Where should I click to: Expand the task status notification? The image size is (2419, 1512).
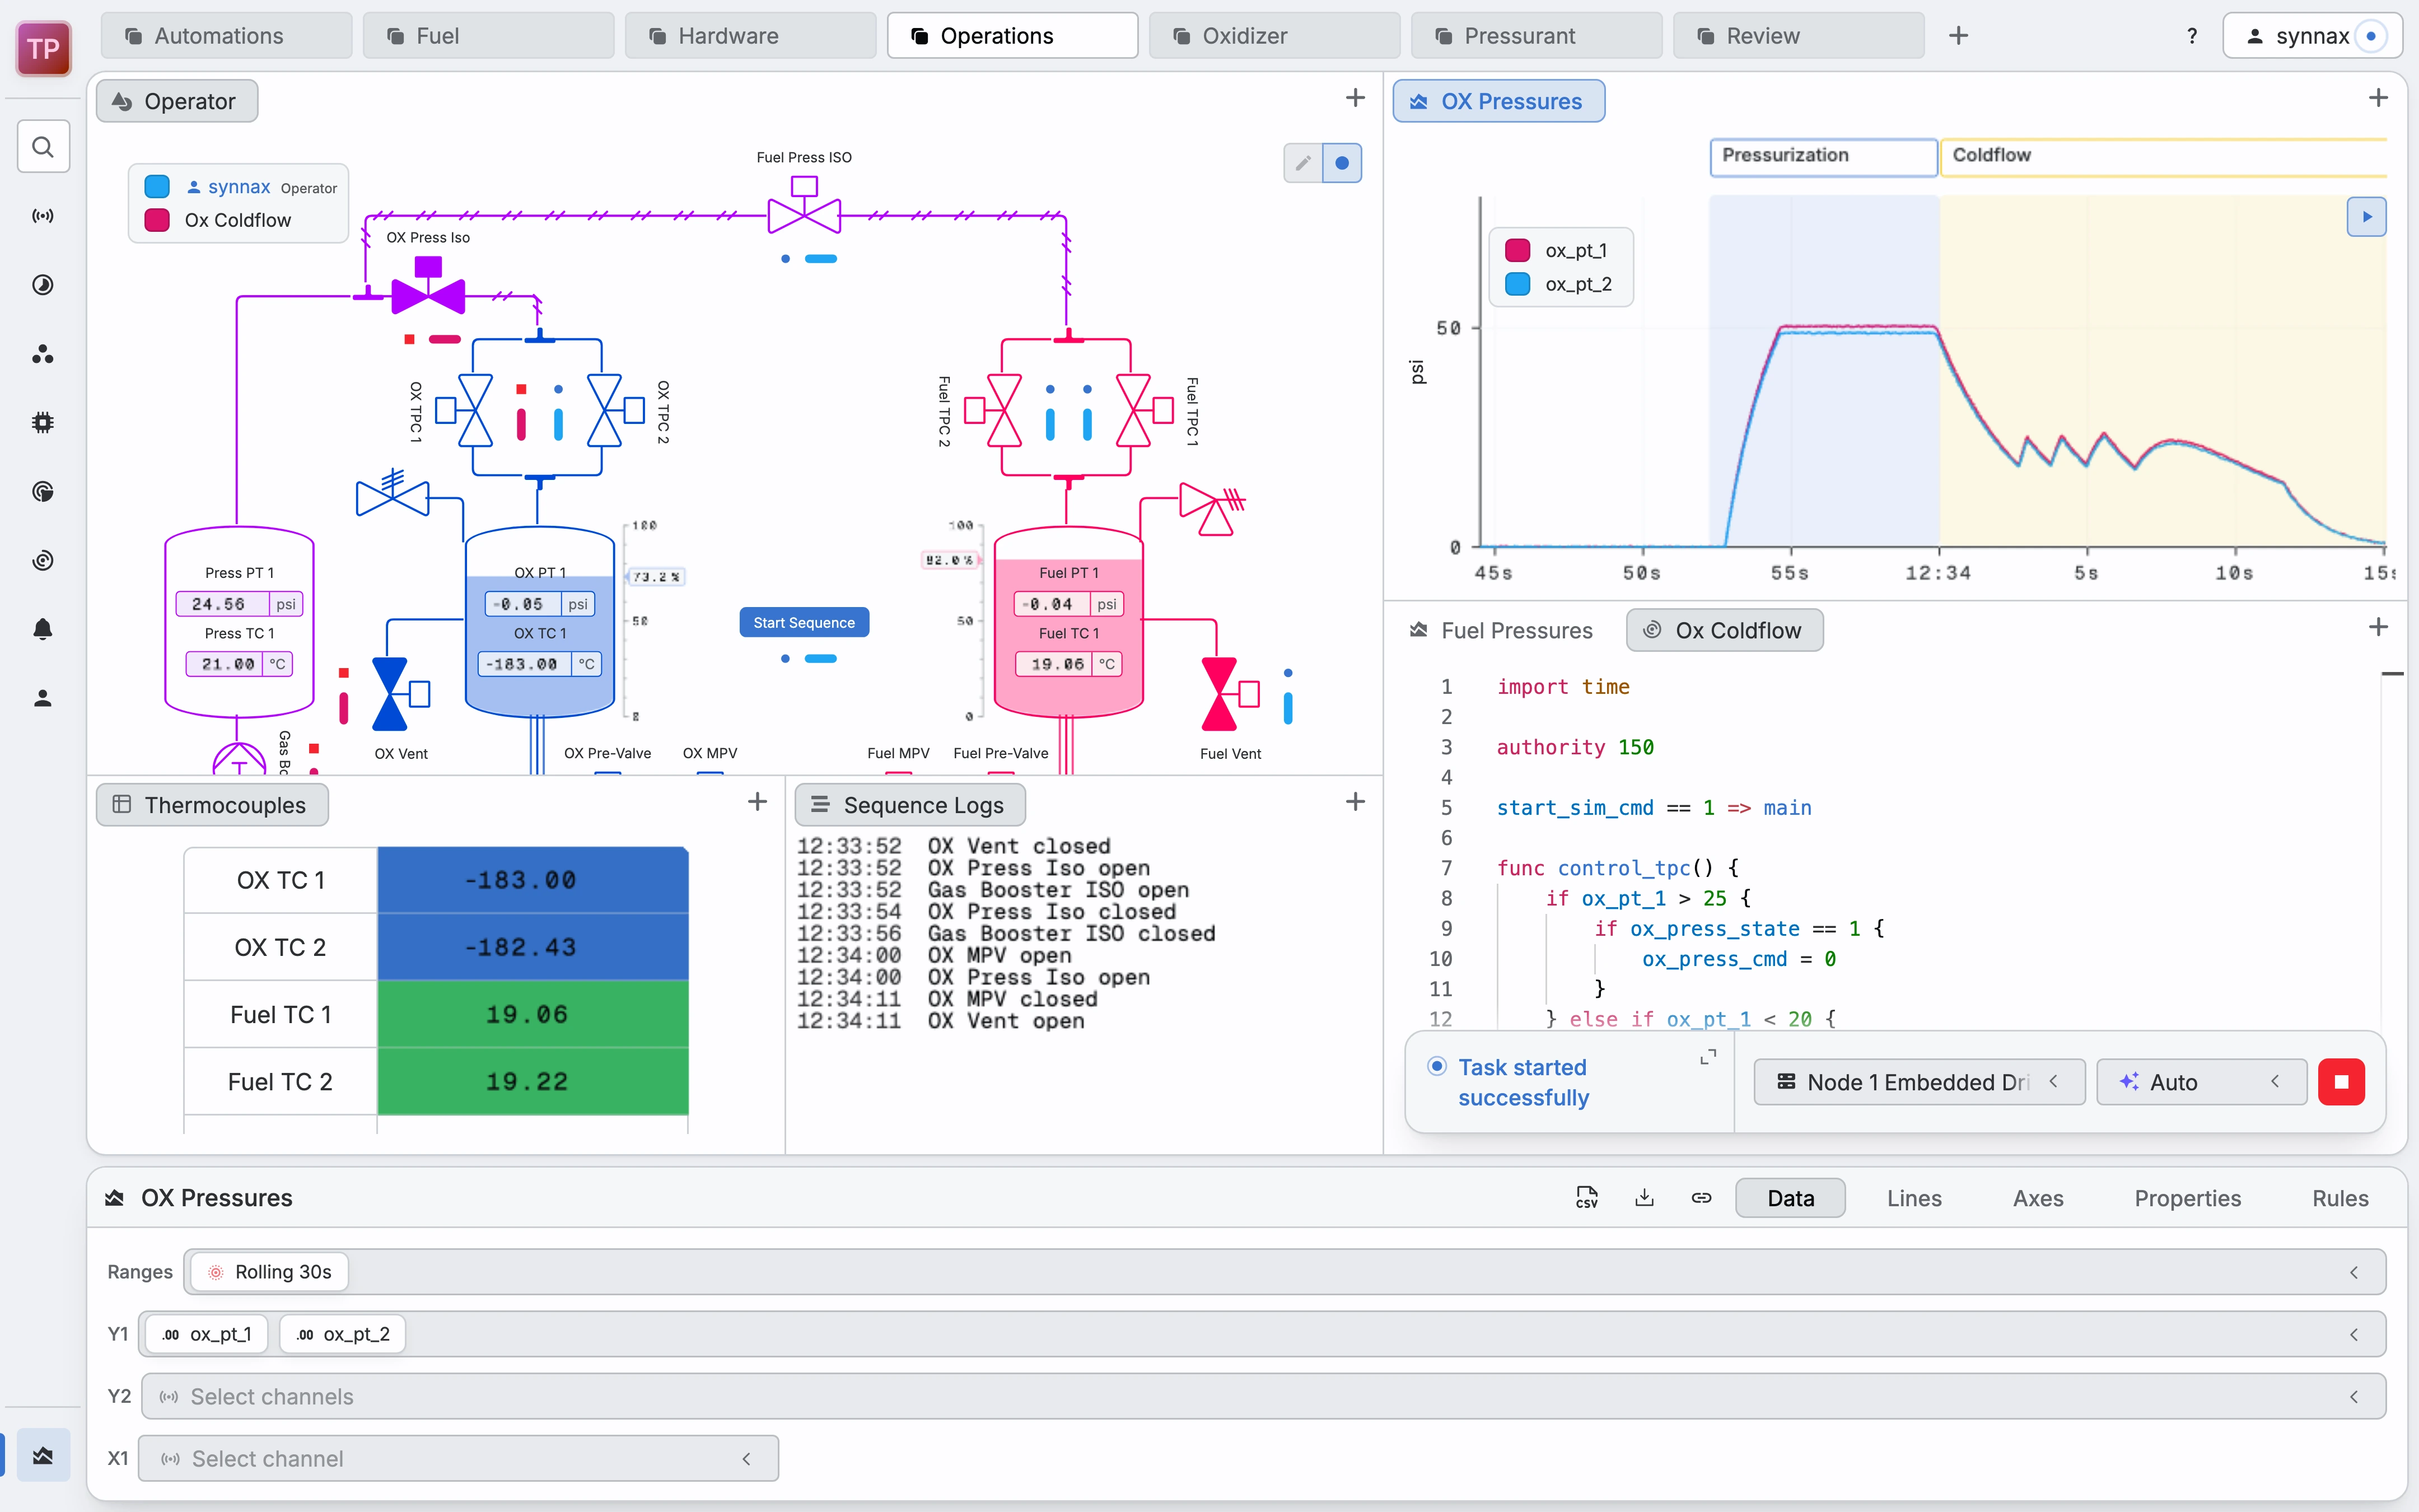pos(1708,1057)
